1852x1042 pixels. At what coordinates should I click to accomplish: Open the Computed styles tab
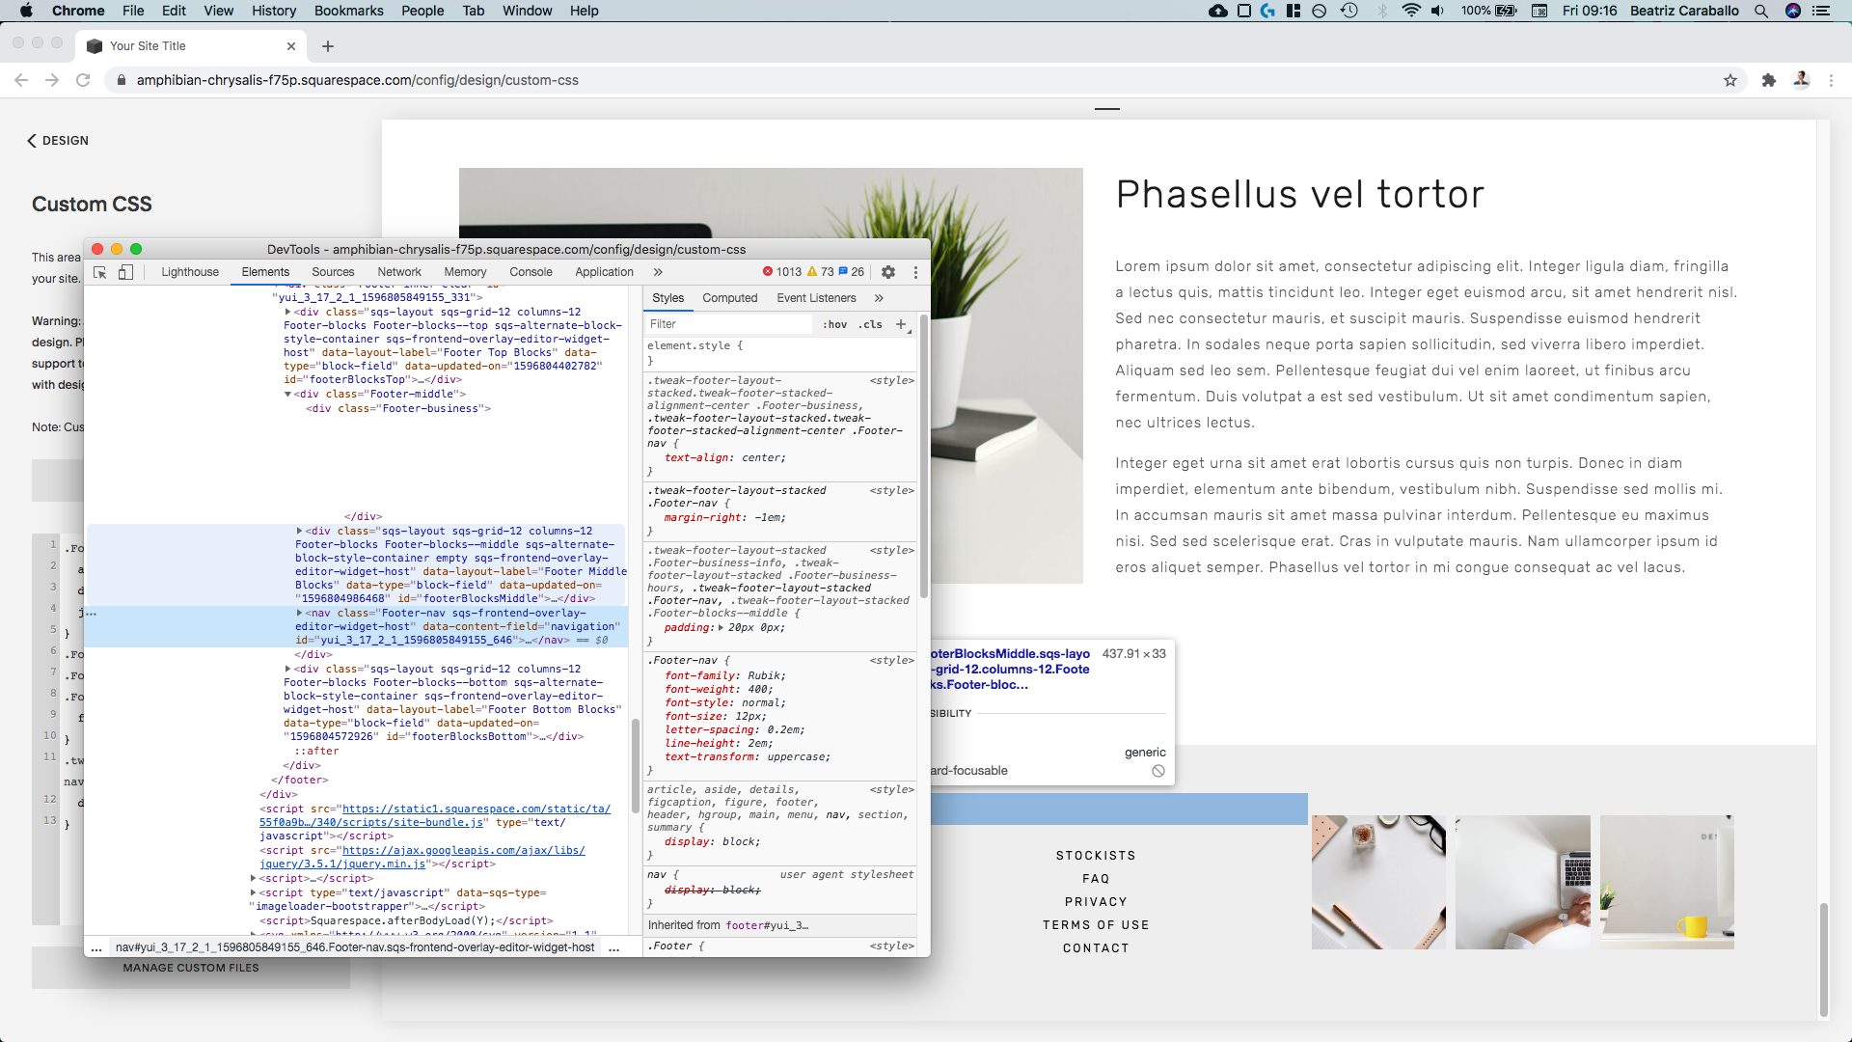coord(729,298)
